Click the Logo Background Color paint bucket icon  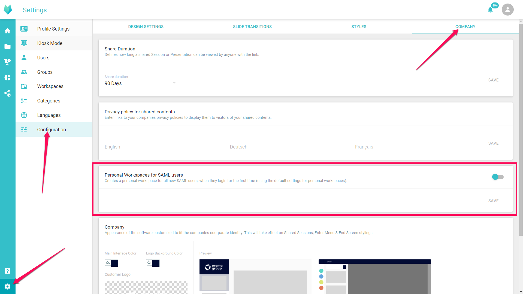pos(149,263)
